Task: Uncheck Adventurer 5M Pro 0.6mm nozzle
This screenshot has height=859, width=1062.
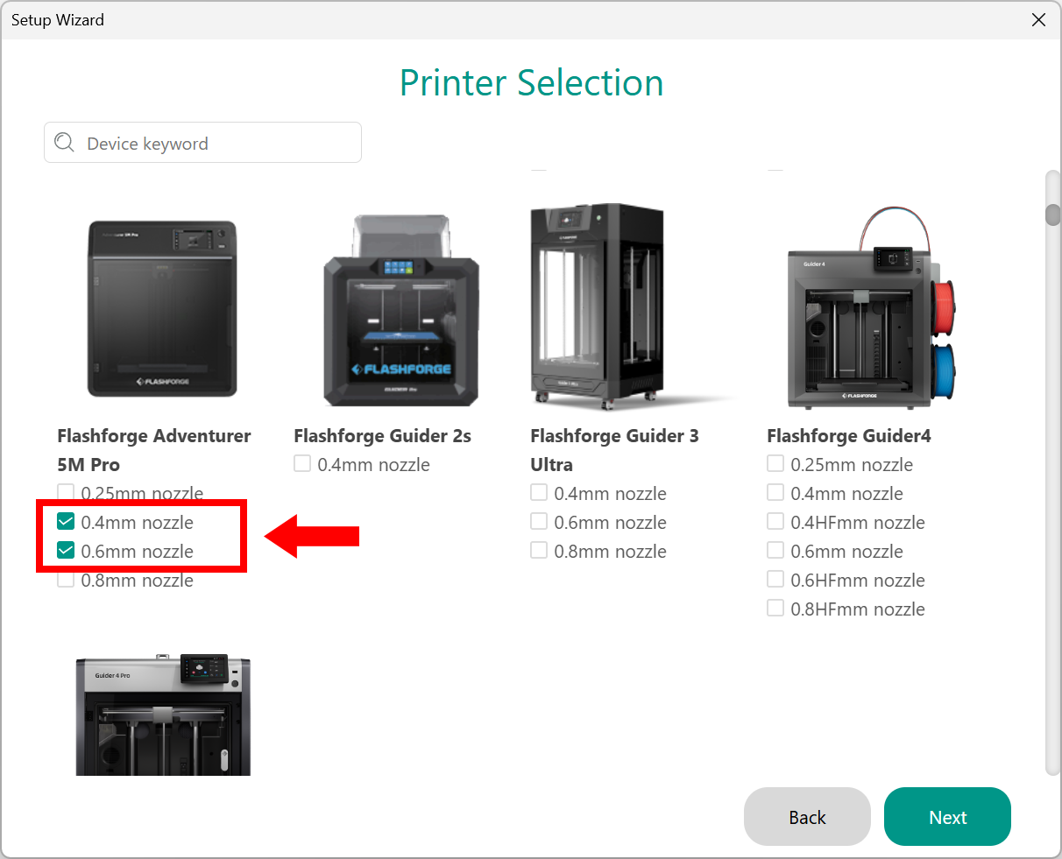Action: coord(66,552)
